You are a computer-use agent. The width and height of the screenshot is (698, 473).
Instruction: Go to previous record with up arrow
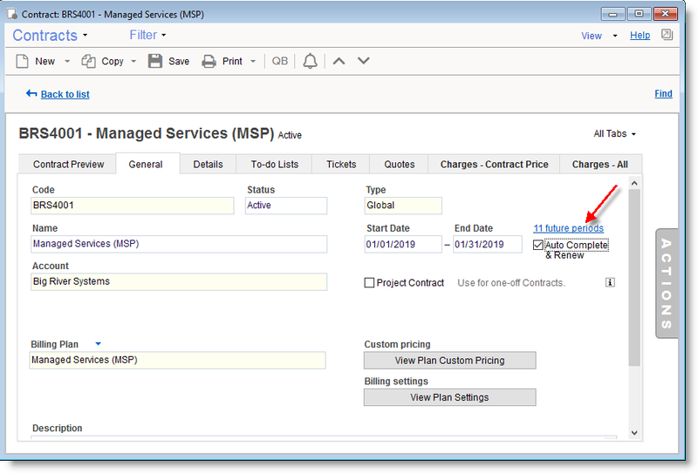[x=340, y=61]
